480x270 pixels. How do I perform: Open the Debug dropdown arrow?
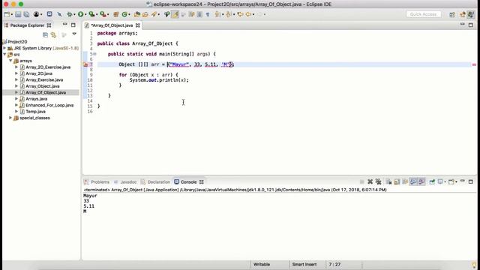pos(74,15)
